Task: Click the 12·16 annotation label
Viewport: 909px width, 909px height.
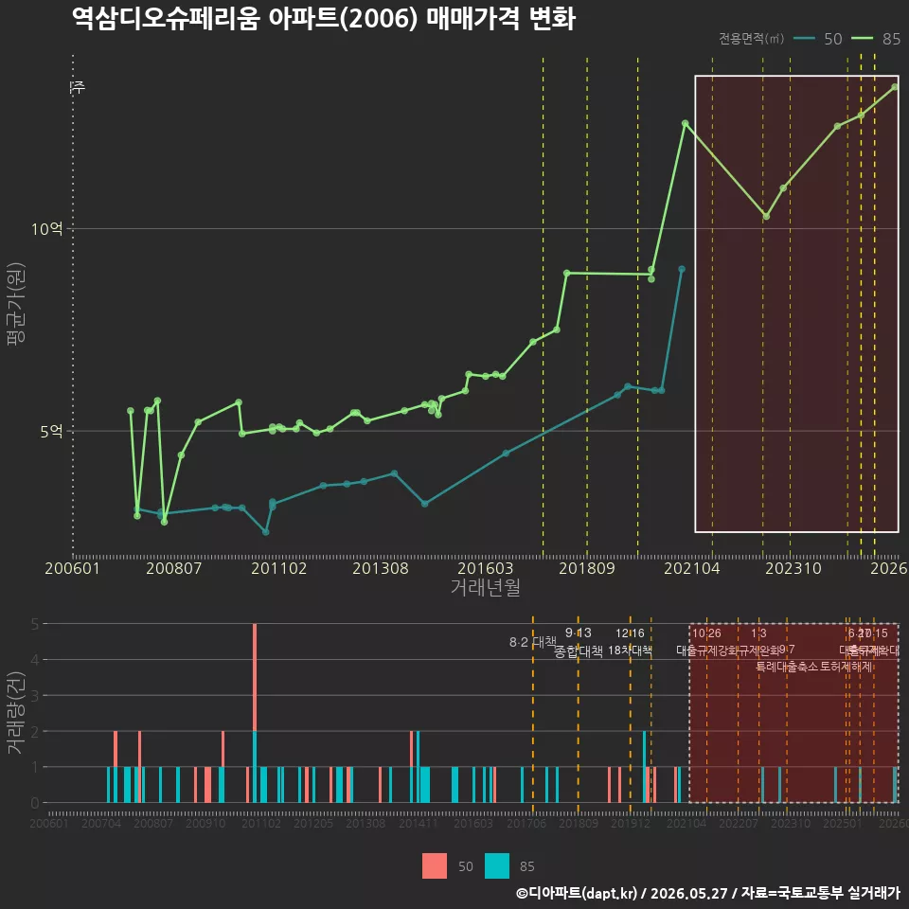Action: [631, 633]
